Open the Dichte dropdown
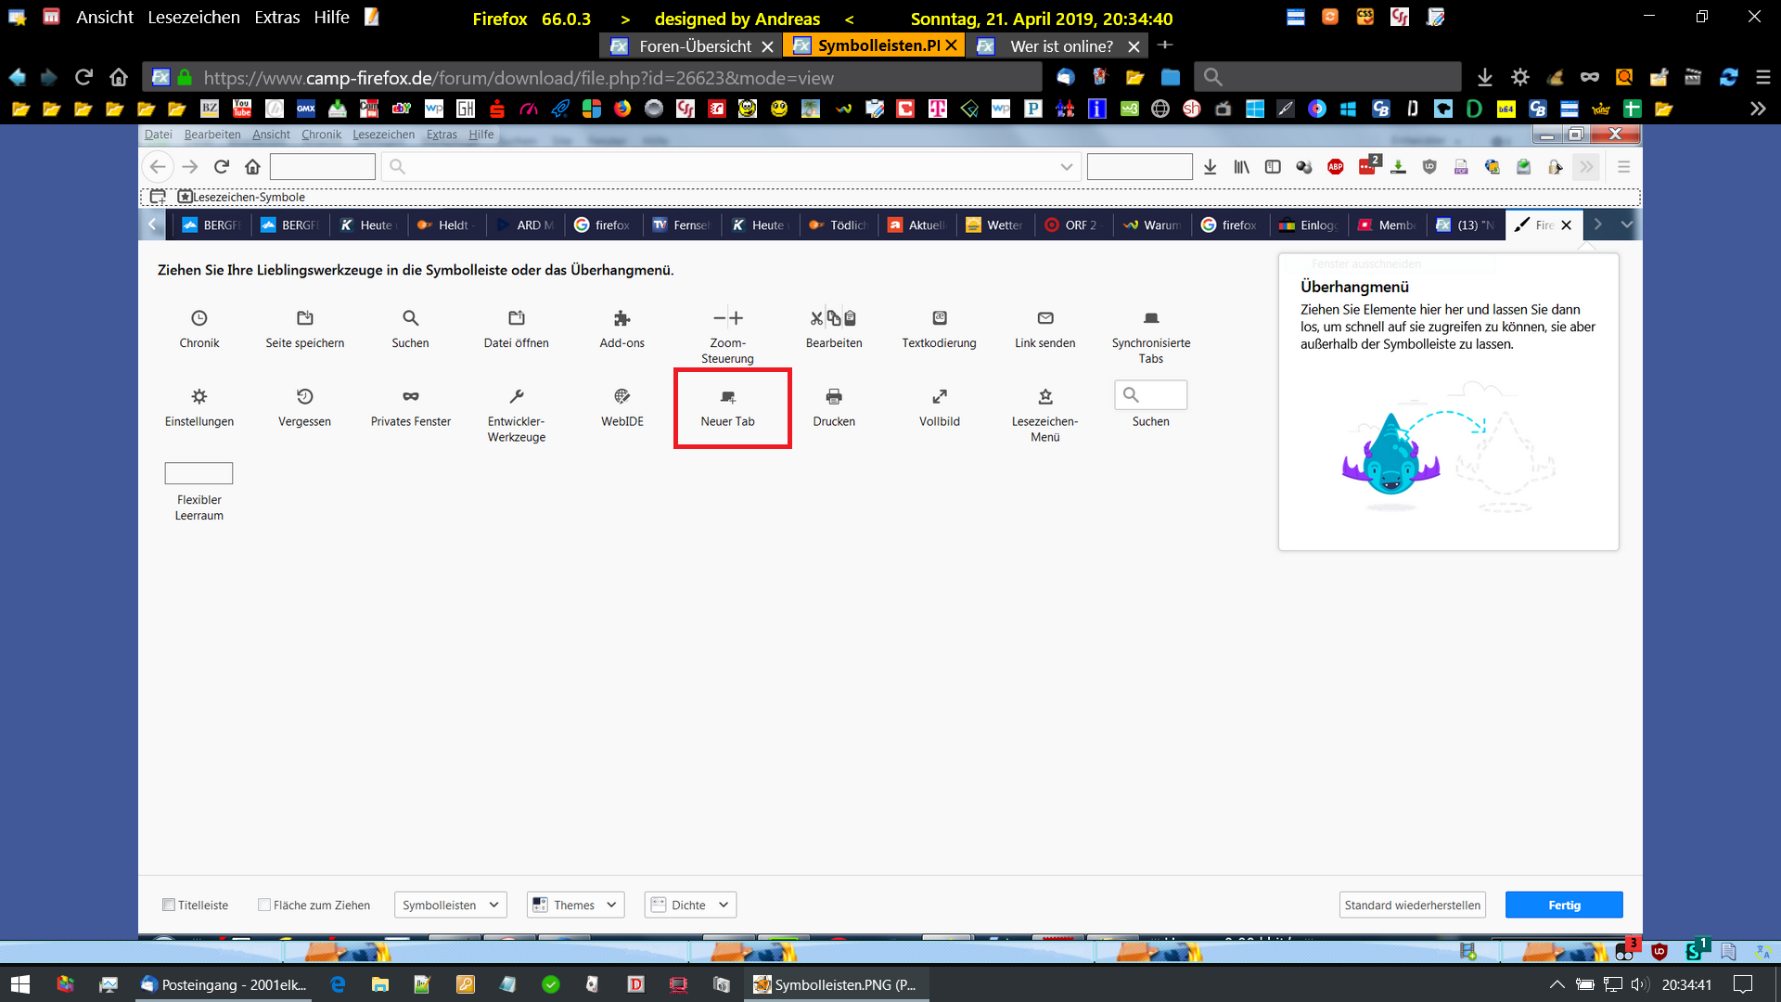 (690, 905)
